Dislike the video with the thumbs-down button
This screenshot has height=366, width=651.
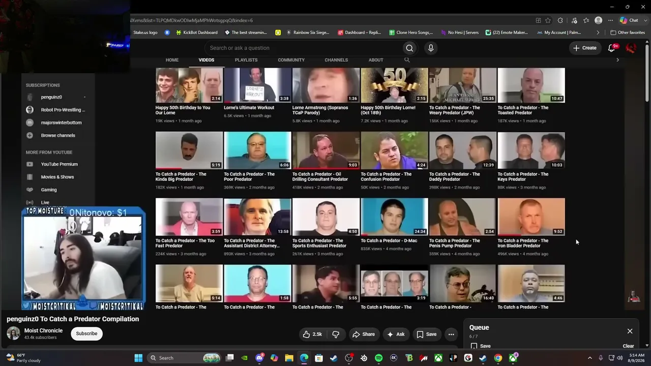[336, 334]
